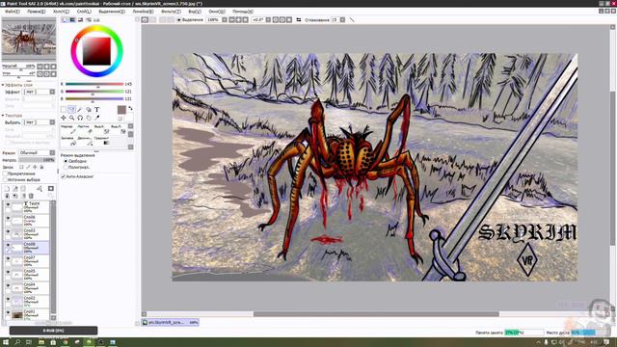Open Windows taskbar search
The image size is (617, 347).
tap(17, 342)
